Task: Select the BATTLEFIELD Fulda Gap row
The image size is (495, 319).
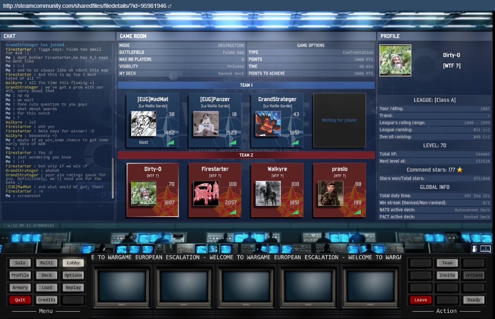Action: click(x=182, y=52)
